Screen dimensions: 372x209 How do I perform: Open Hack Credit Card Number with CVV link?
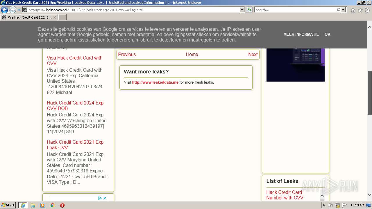pos(285,195)
